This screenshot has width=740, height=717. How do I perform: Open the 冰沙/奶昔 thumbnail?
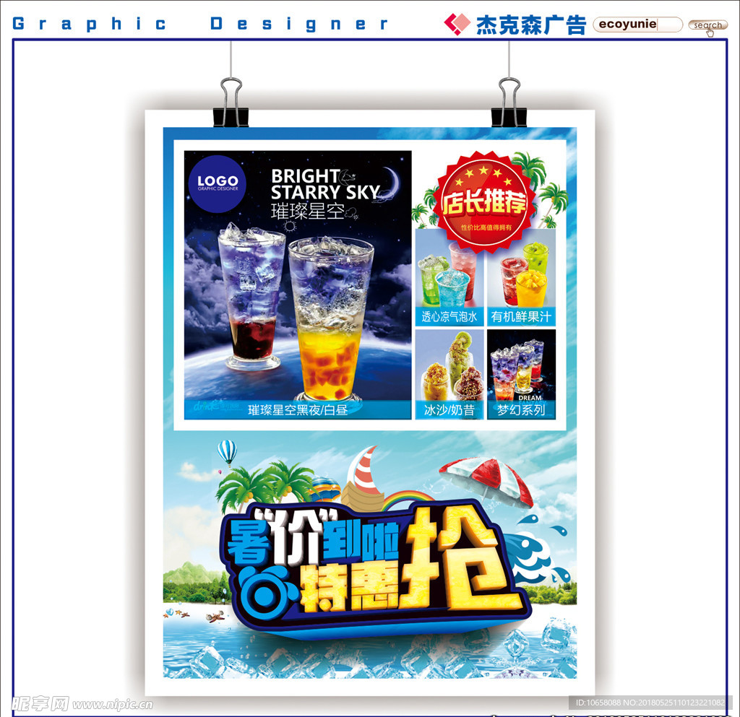point(449,373)
